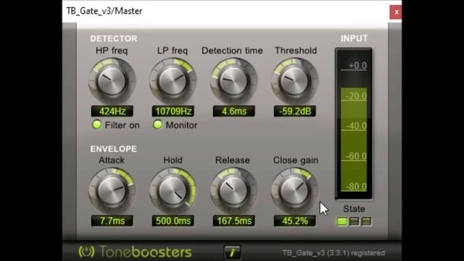Click the HP freq label
This screenshot has width=464, height=261.
click(x=112, y=51)
